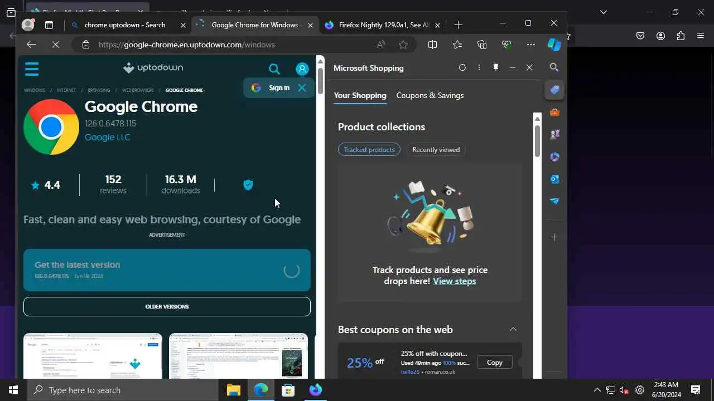
Task: Open the Firefox application menu
Action: (701, 36)
